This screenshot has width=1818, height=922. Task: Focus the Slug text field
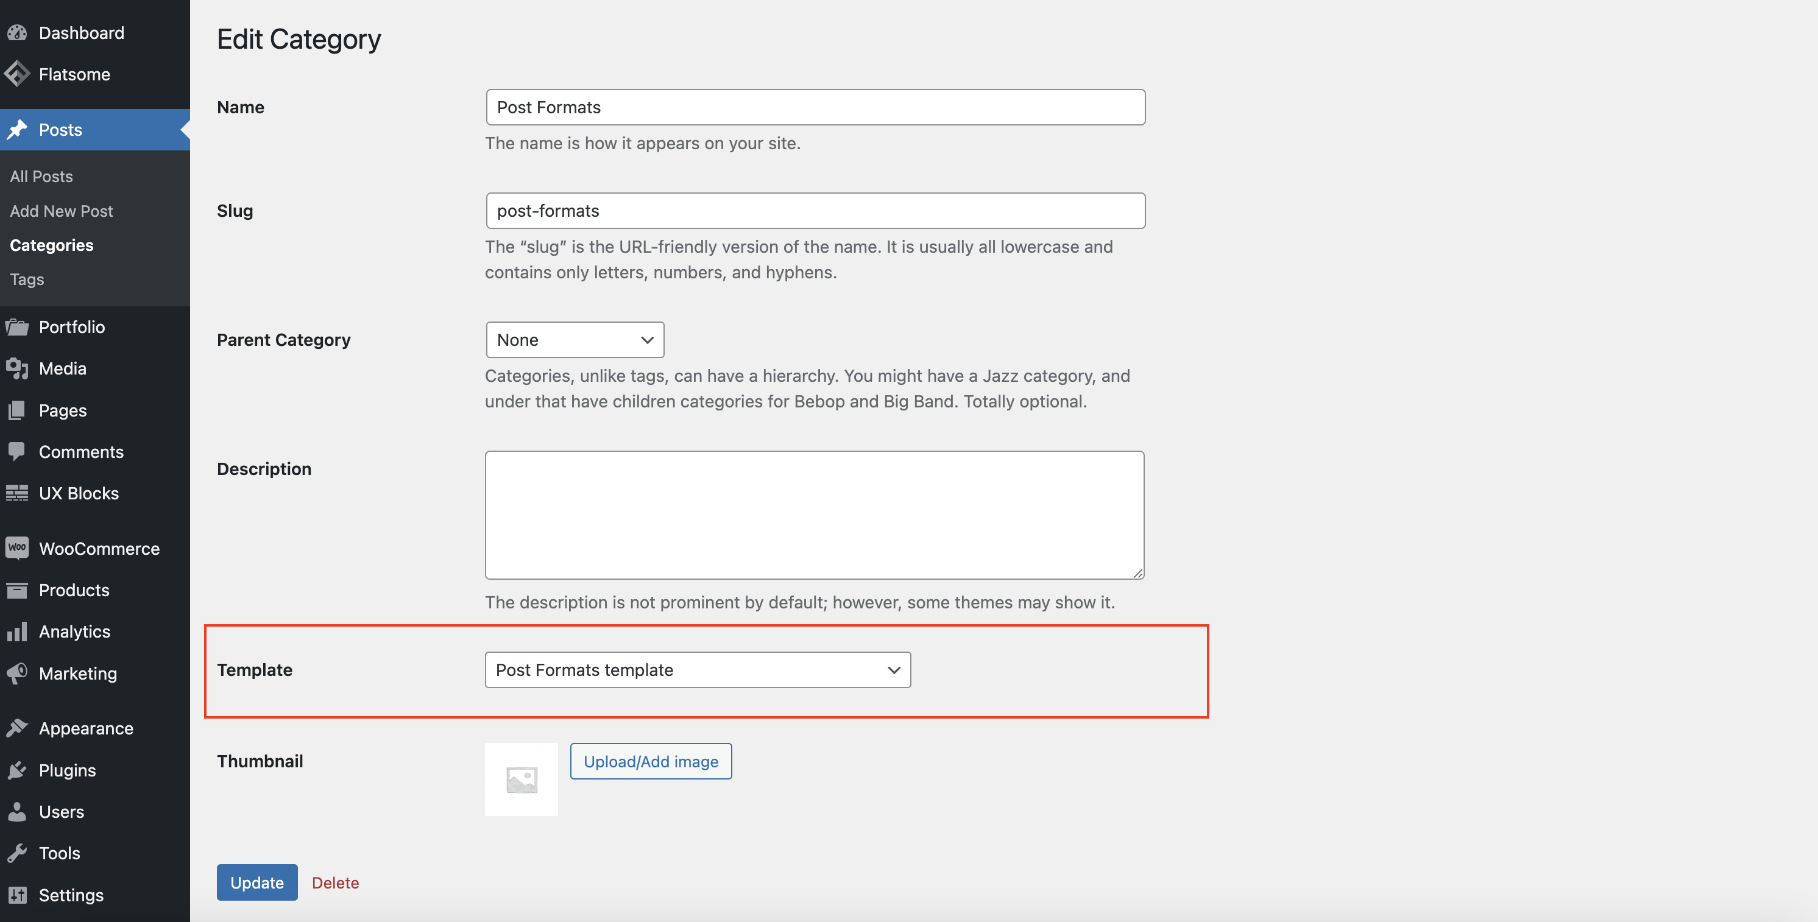coord(815,211)
